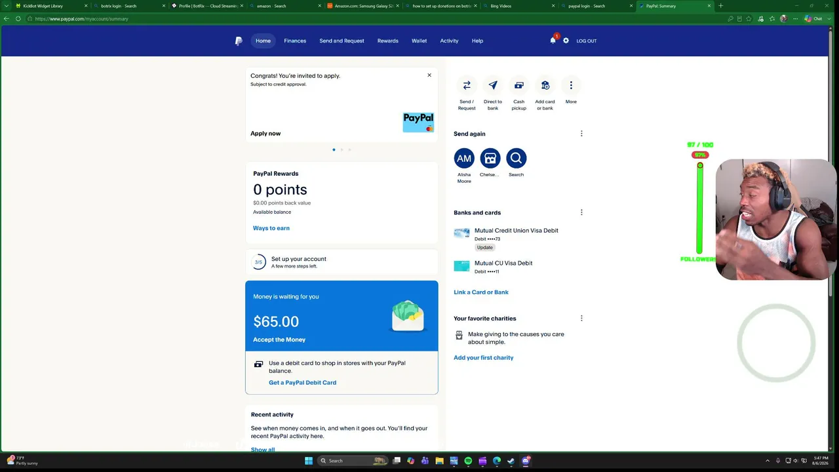This screenshot has width=839, height=472.
Task: Open taskbar weather widget
Action: pyautogui.click(x=23, y=460)
